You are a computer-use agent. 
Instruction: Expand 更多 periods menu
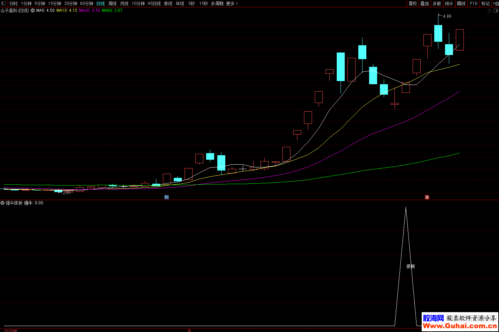coord(232,3)
